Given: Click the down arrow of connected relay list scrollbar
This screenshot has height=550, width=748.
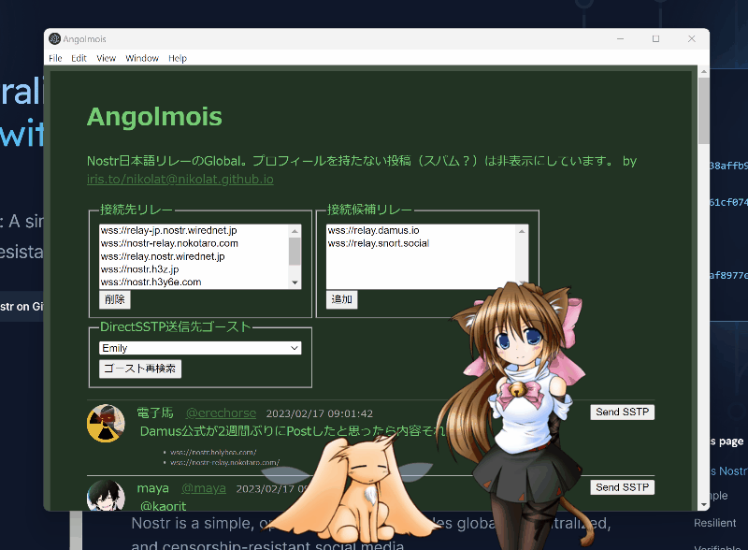Looking at the screenshot, I should [x=295, y=282].
